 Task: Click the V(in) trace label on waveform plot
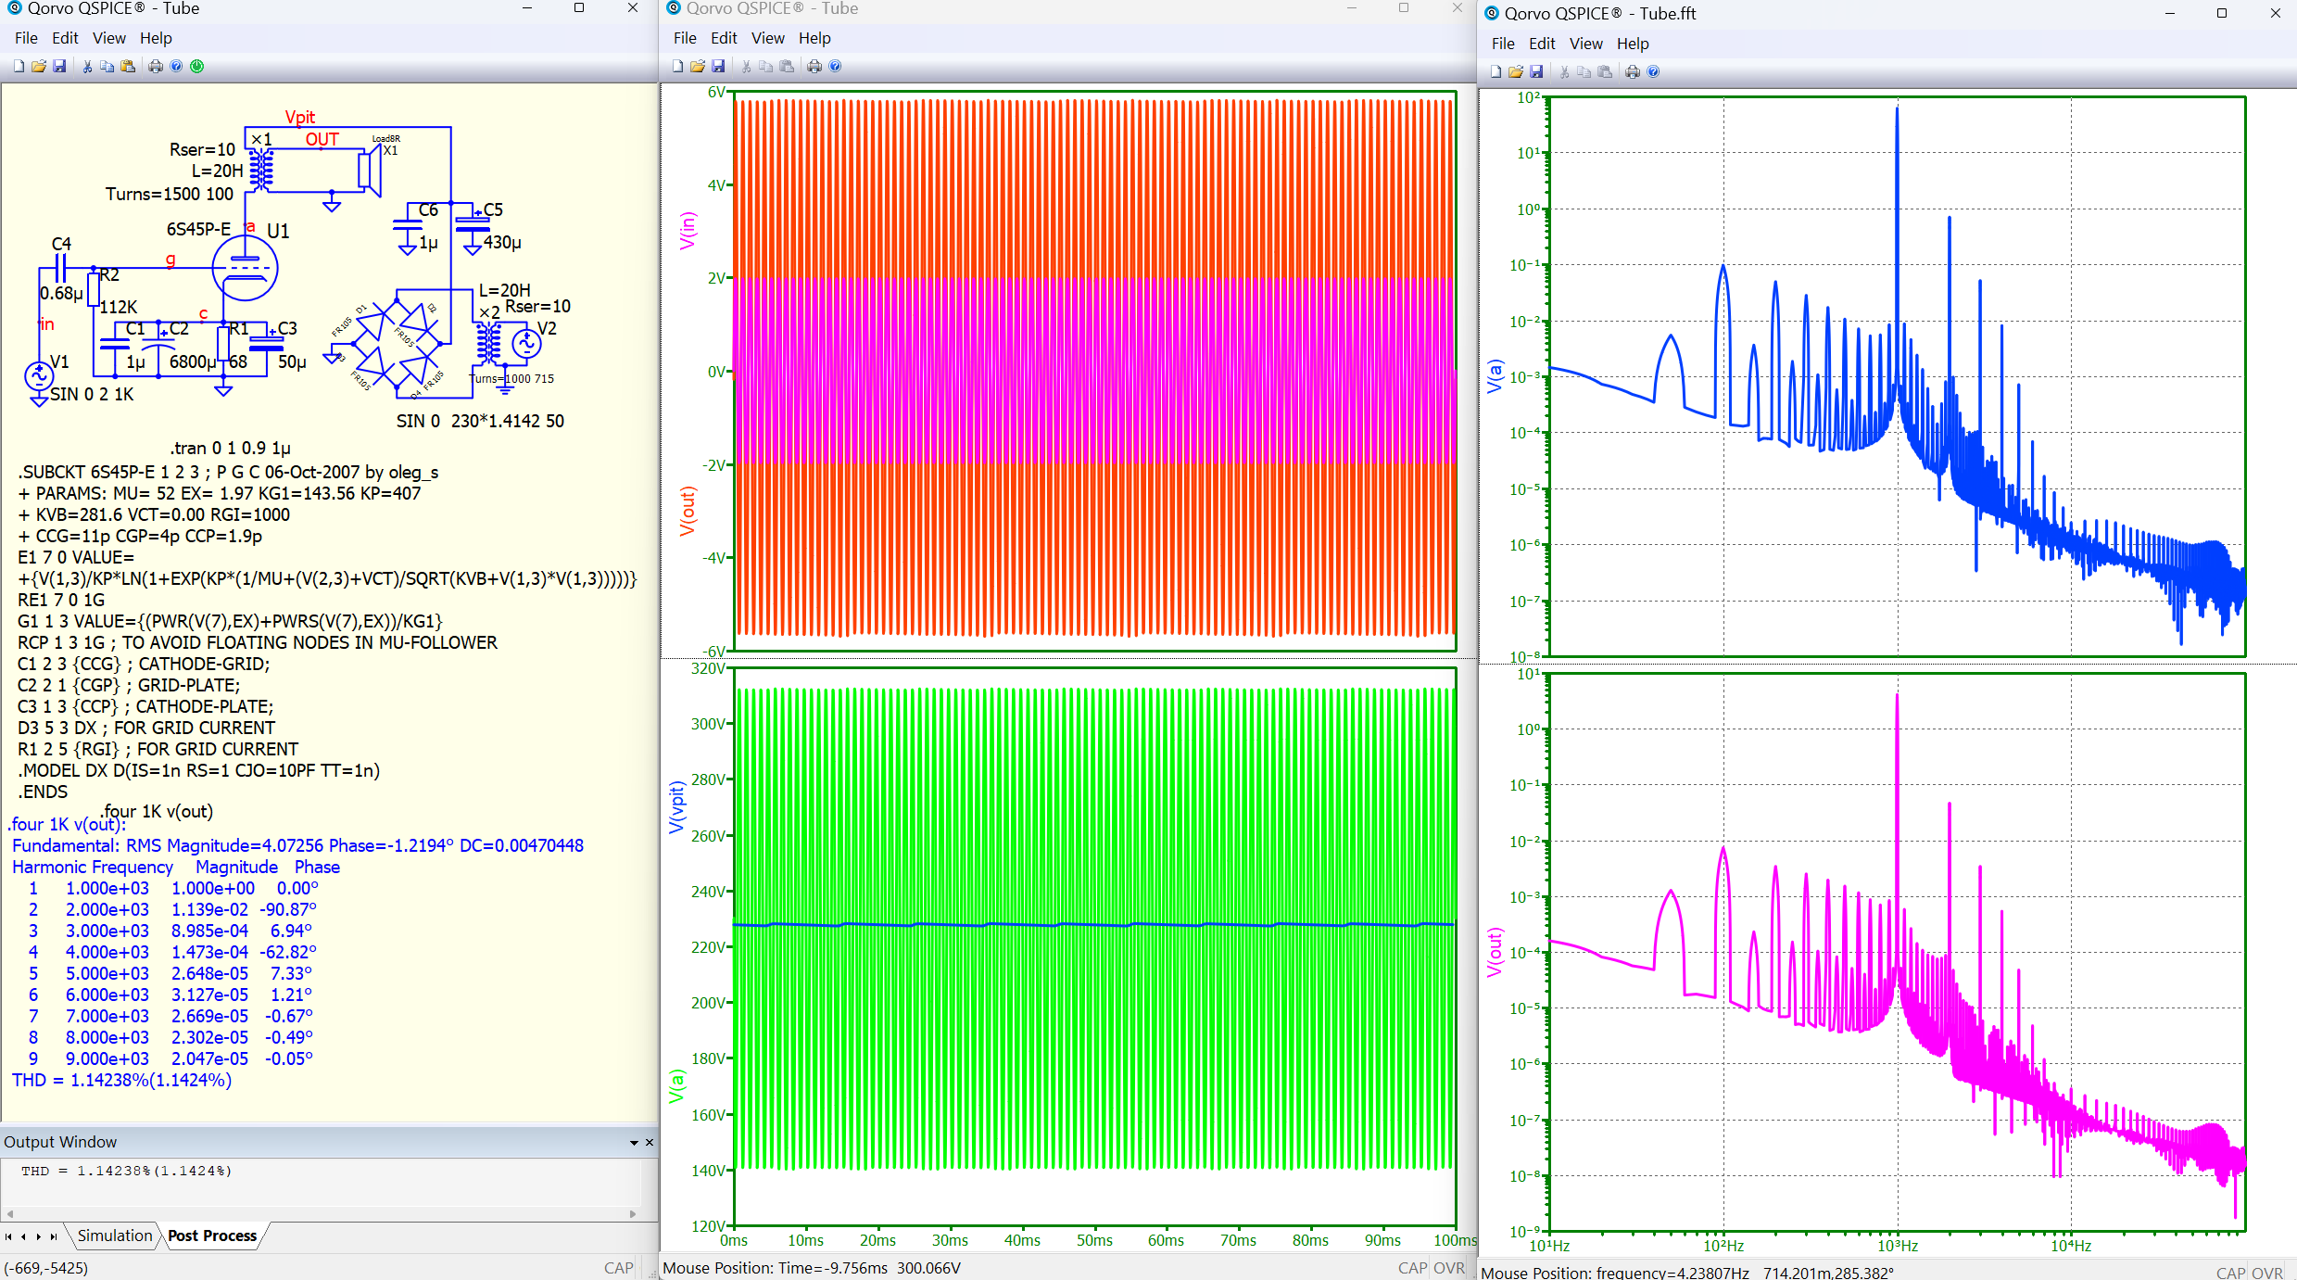click(x=687, y=231)
